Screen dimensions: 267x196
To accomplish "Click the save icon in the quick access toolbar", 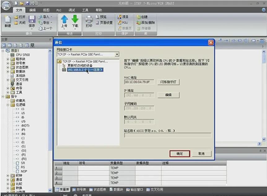I will pos(28,3).
